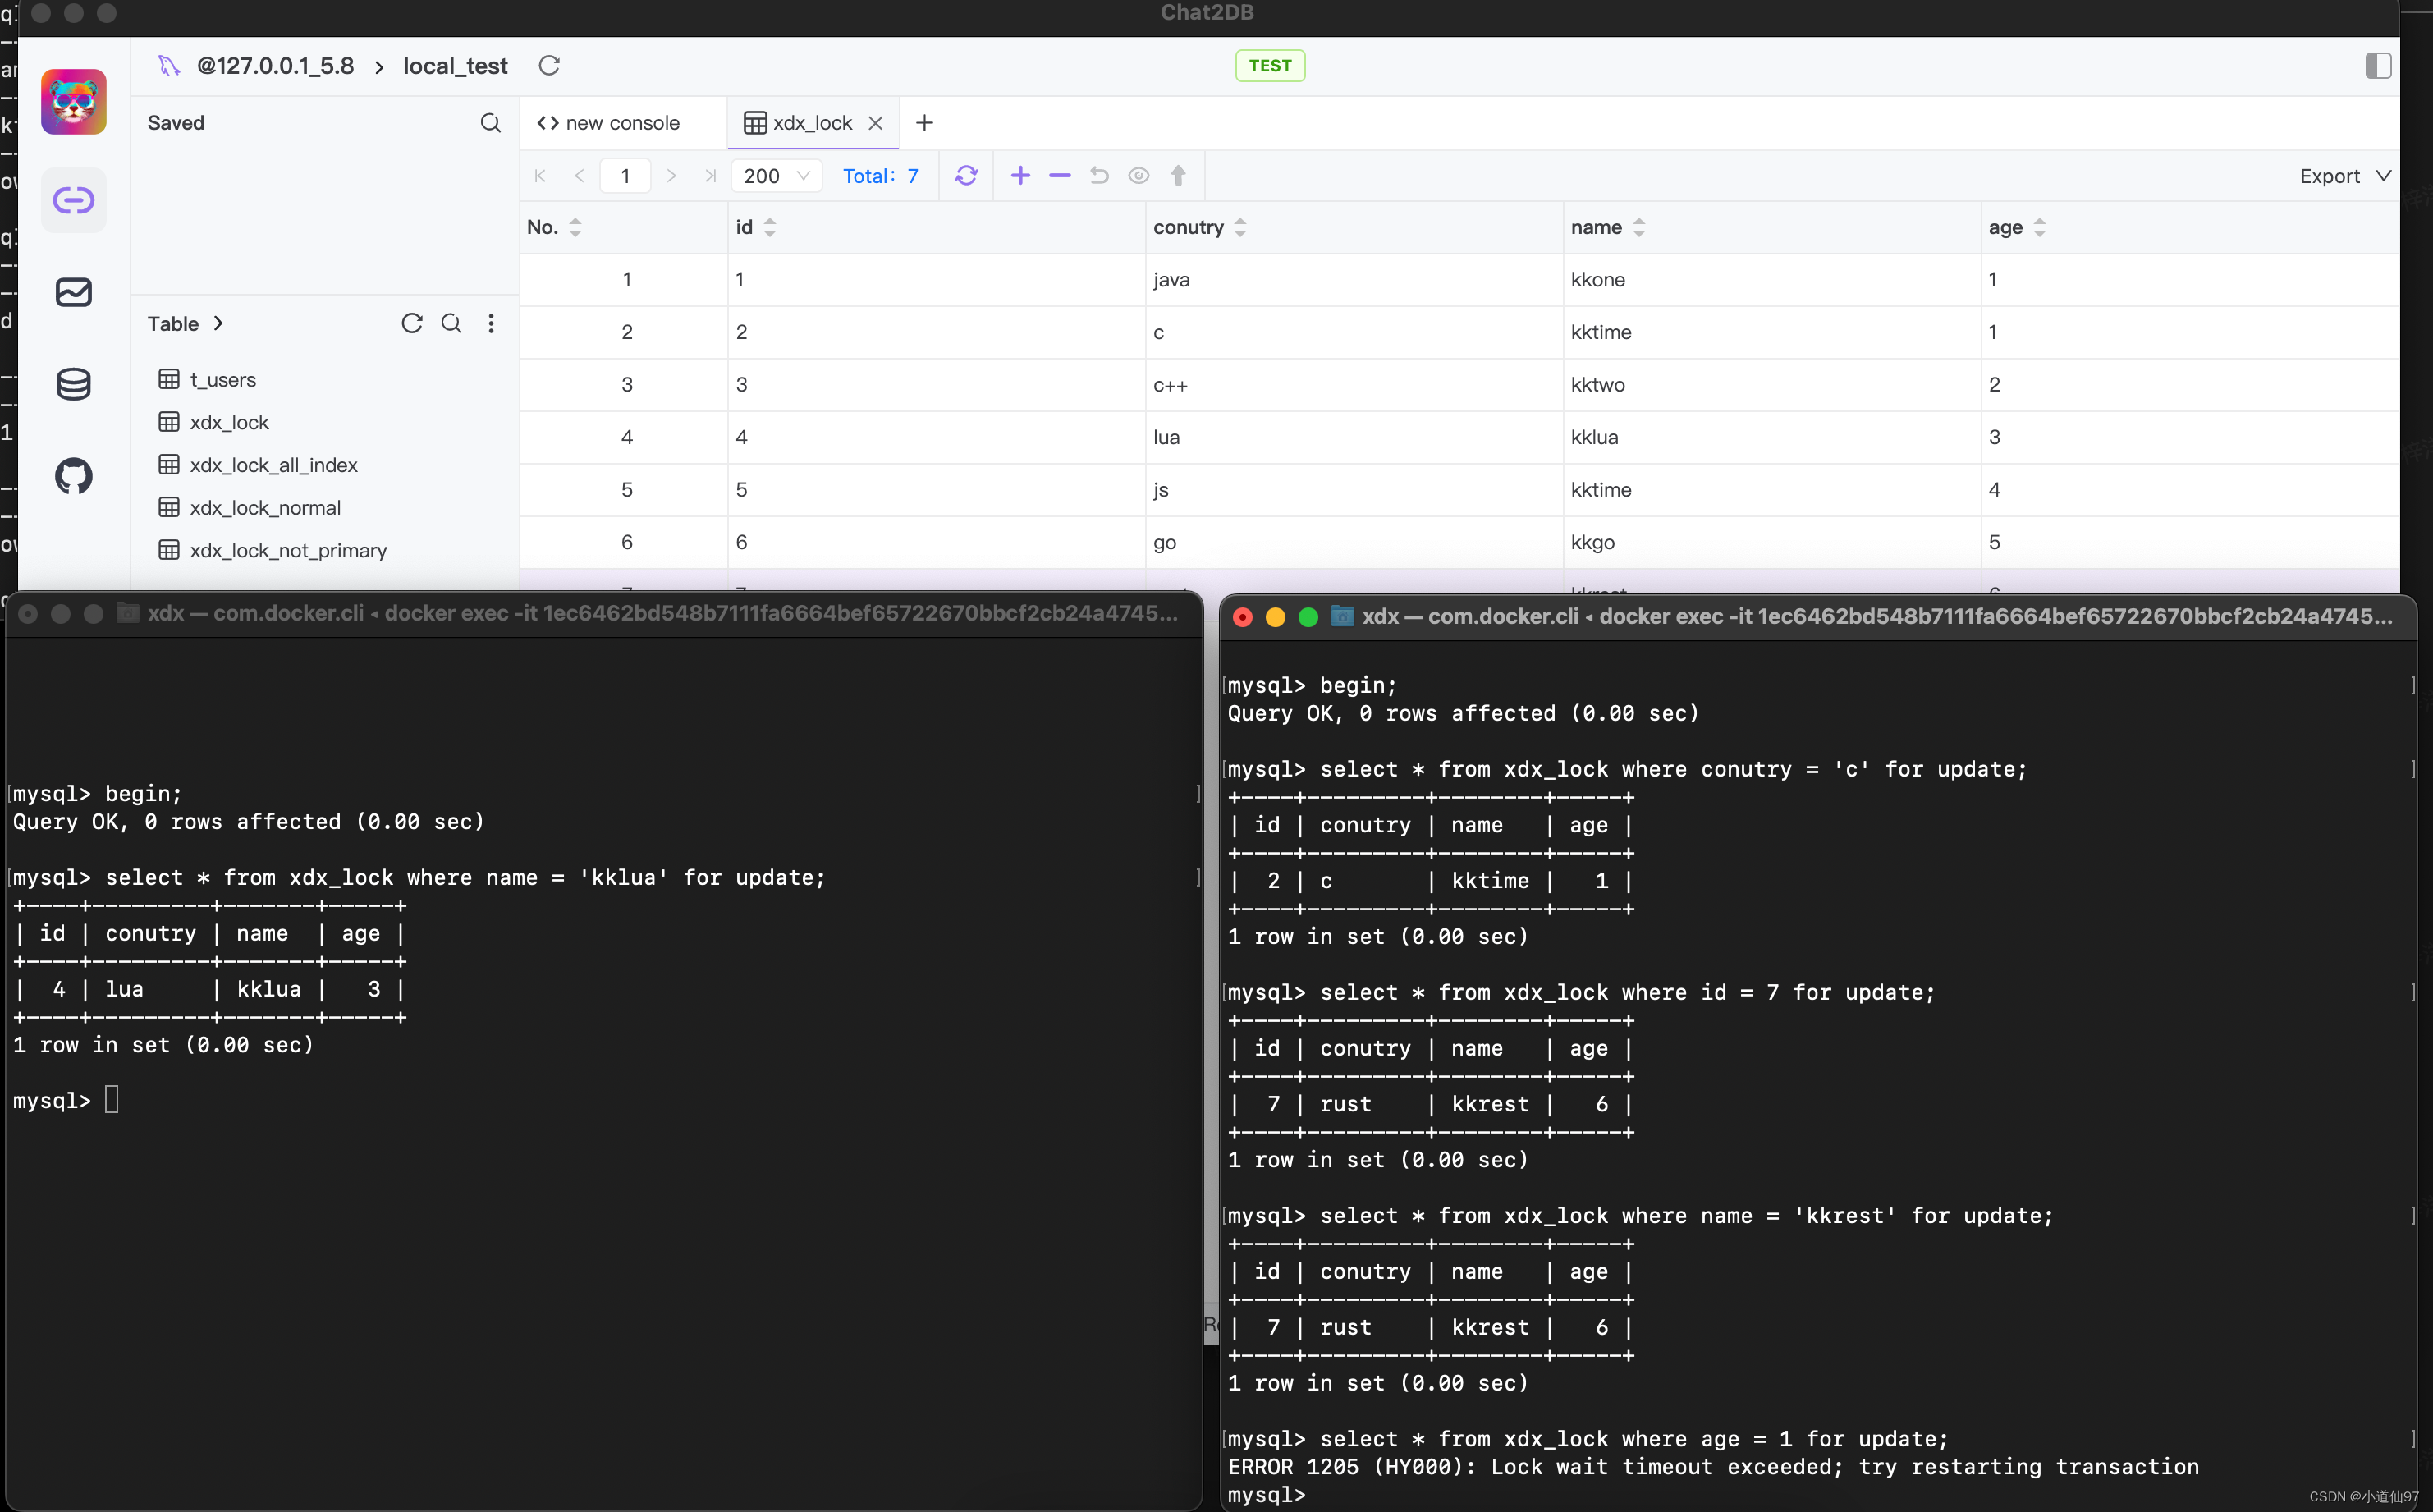Select the cell containing kktwo
The height and width of the screenshot is (1512, 2433).
[x=1771, y=385]
